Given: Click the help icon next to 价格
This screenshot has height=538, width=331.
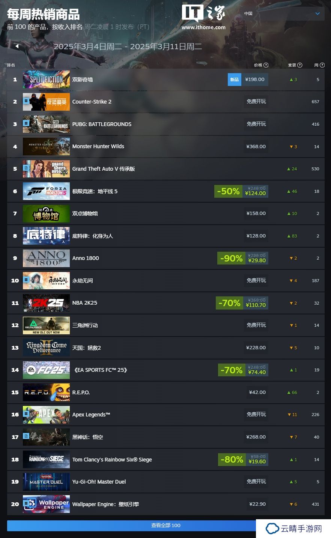Looking at the screenshot, I should (266, 65).
